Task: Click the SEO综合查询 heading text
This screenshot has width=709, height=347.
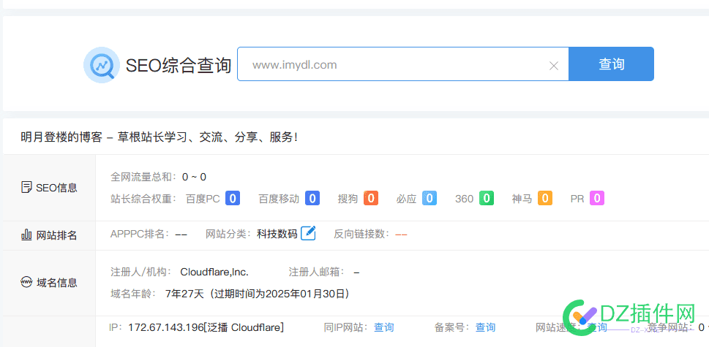Action: coord(178,66)
